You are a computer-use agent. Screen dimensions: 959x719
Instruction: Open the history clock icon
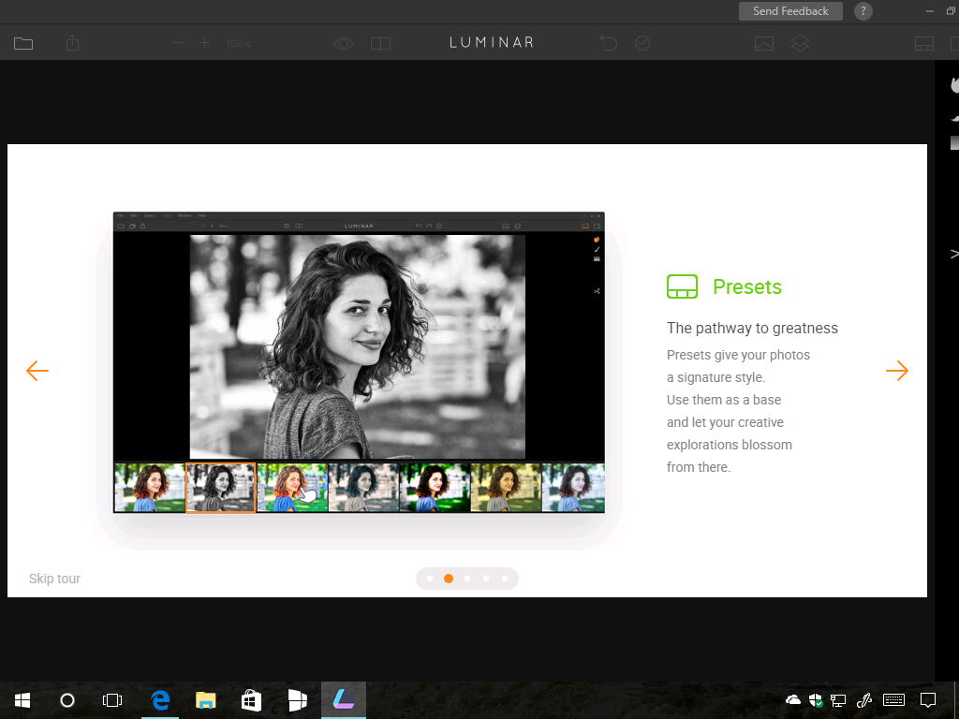(642, 43)
